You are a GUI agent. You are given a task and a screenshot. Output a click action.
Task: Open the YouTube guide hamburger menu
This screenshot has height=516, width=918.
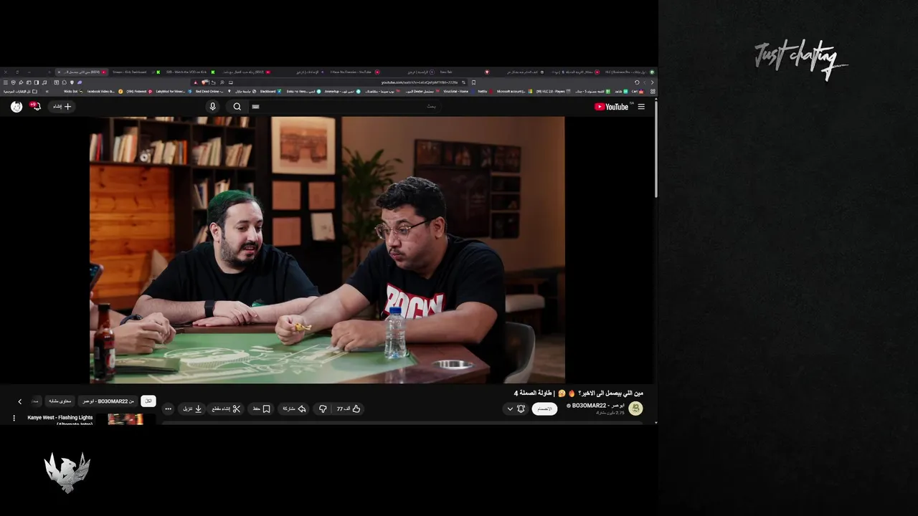click(x=641, y=107)
